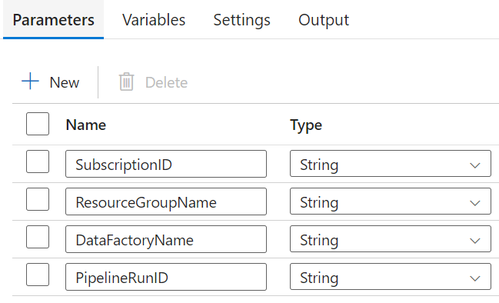Mark the PipelineRunID row checkbox
The width and height of the screenshot is (499, 303).
tap(38, 275)
